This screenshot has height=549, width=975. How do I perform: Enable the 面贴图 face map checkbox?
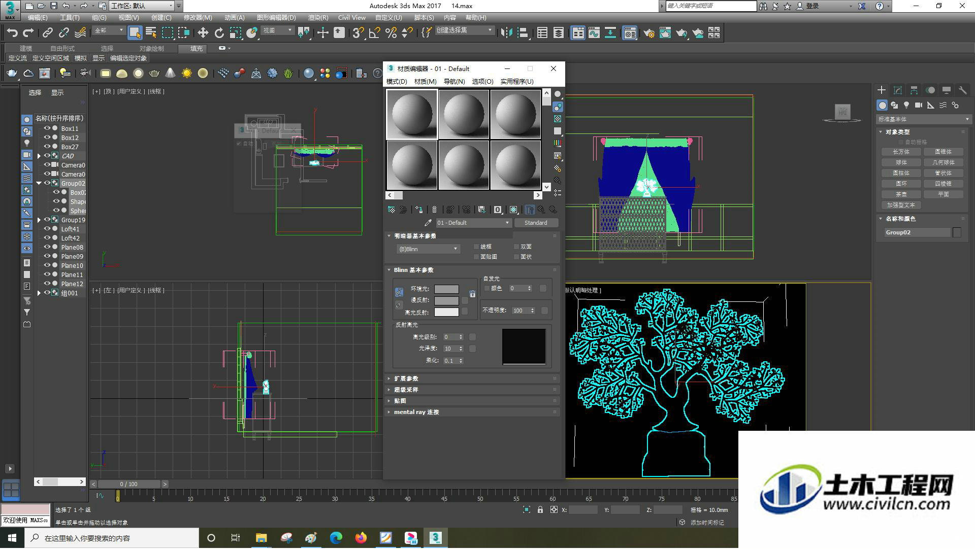[x=476, y=257]
